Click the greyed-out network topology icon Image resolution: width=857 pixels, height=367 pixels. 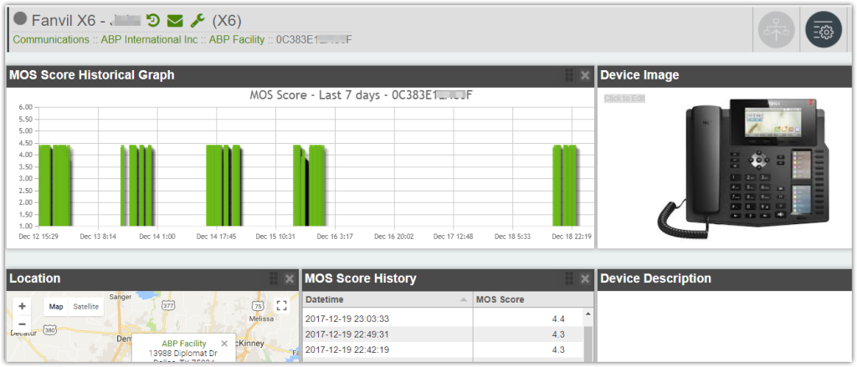point(775,30)
